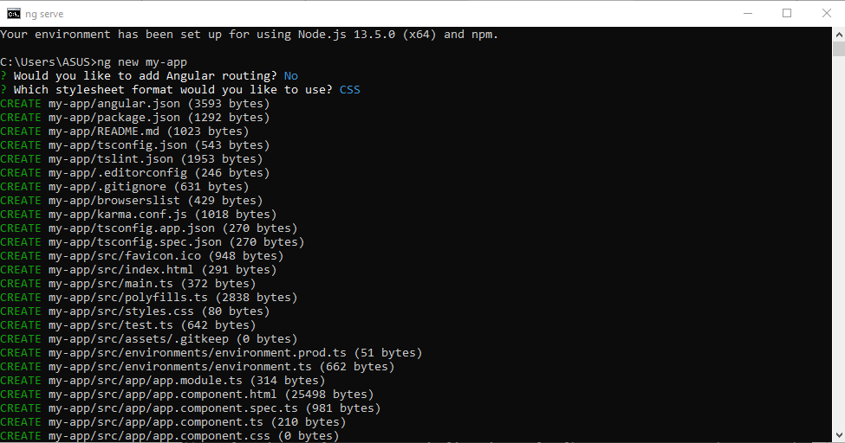Image resolution: width=845 pixels, height=443 pixels.
Task: Click the 'ng serve' window title text
Action: click(x=44, y=14)
